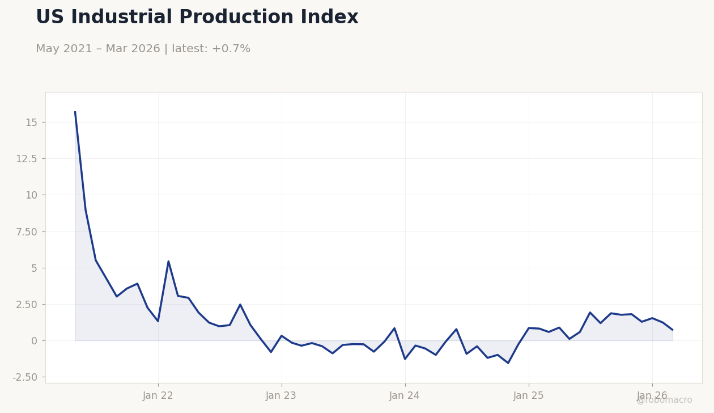This screenshot has width=714, height=413.
Task: Click the subtitle 'May 2021 – Mar 2026 | latest: +0.7%'
Action: [x=143, y=49]
